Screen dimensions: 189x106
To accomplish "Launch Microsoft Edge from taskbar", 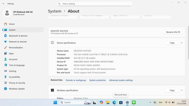I will pyautogui.click(x=114, y=102).
